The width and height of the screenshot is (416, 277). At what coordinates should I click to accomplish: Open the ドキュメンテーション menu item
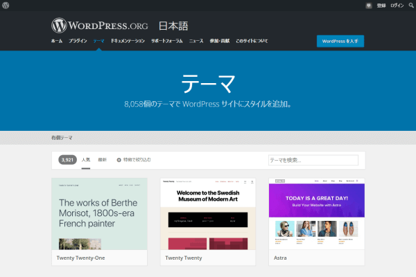point(128,41)
